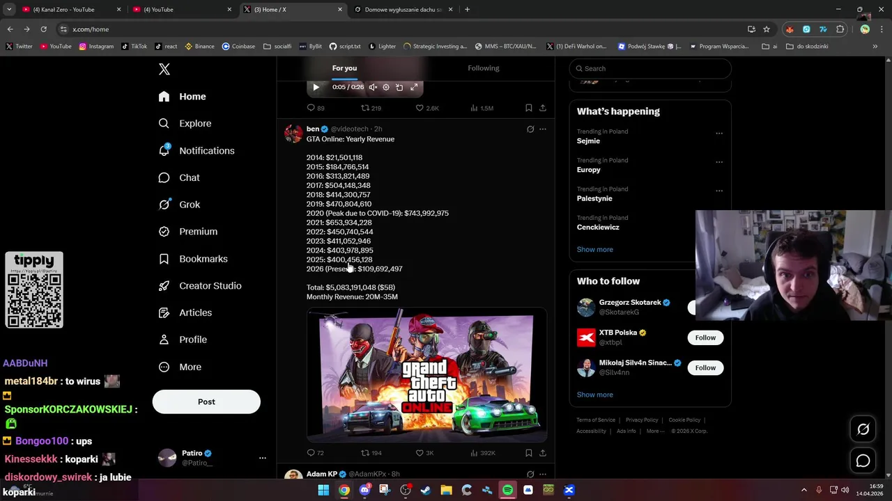Viewport: 892px width, 501px height.
Task: Switch to Domowe wygłuszanie dachu tab
Action: (404, 10)
